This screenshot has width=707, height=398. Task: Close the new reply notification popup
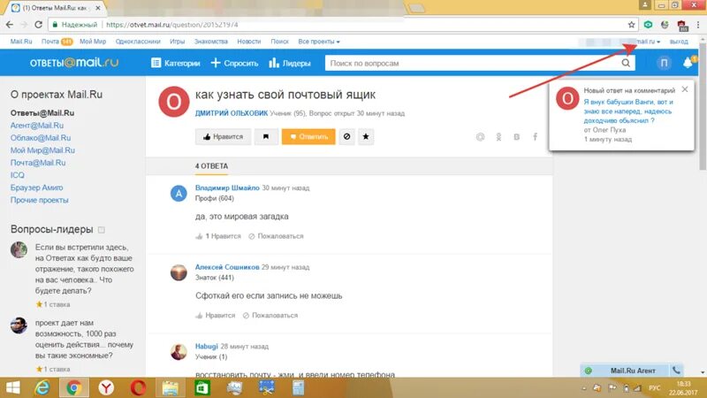coord(685,89)
